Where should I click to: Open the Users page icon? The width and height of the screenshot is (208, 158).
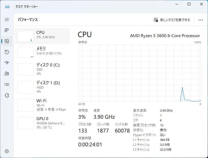[x=7, y=73]
